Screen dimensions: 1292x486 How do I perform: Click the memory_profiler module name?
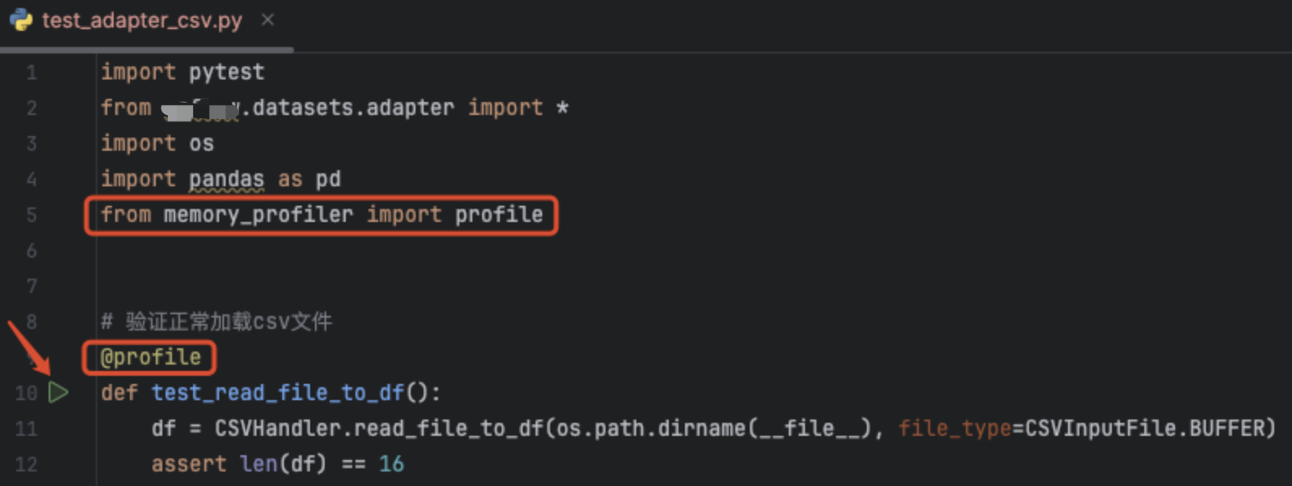(x=258, y=215)
